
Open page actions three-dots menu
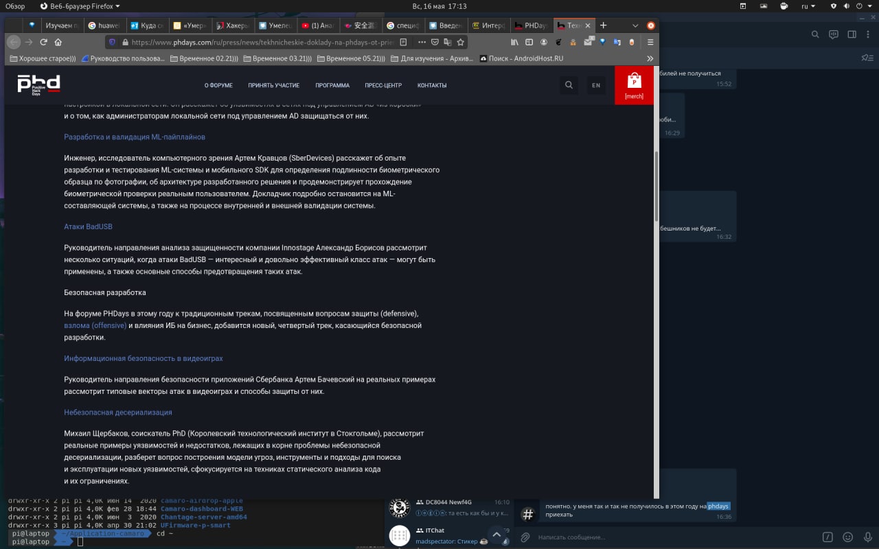[x=422, y=42]
